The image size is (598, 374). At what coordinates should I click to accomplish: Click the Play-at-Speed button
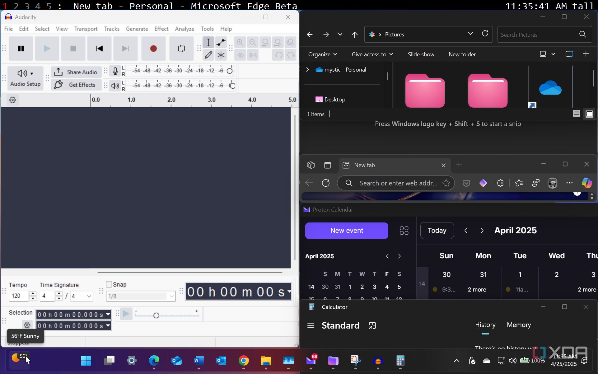[x=126, y=314]
